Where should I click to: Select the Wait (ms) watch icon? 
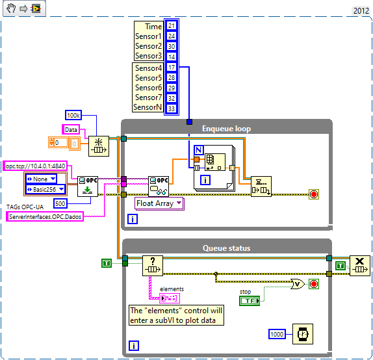[x=303, y=334]
